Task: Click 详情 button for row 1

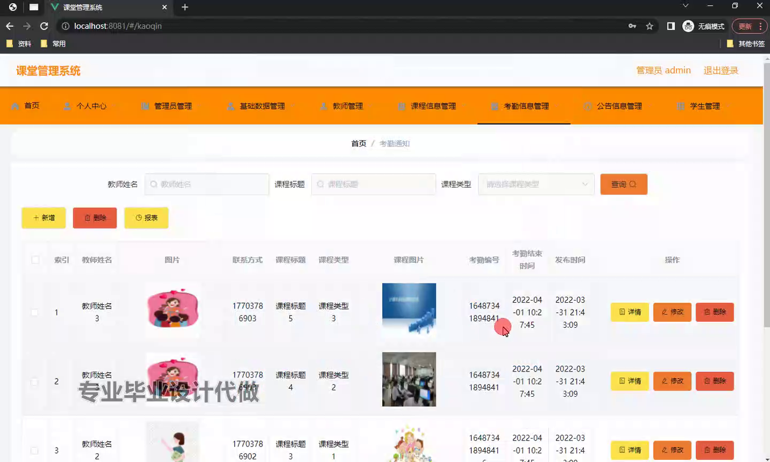Action: [x=630, y=312]
